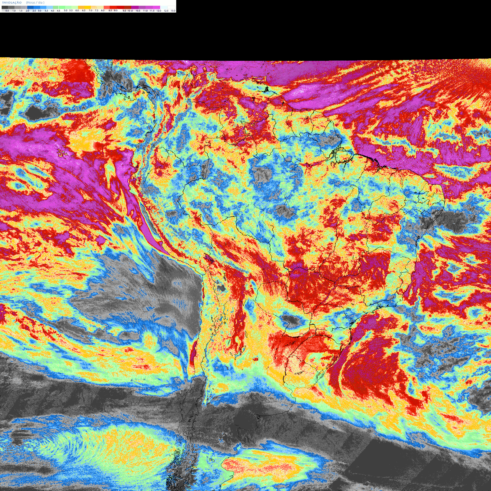
Task: Click the 8.0 legend value
Action: point(103,10)
